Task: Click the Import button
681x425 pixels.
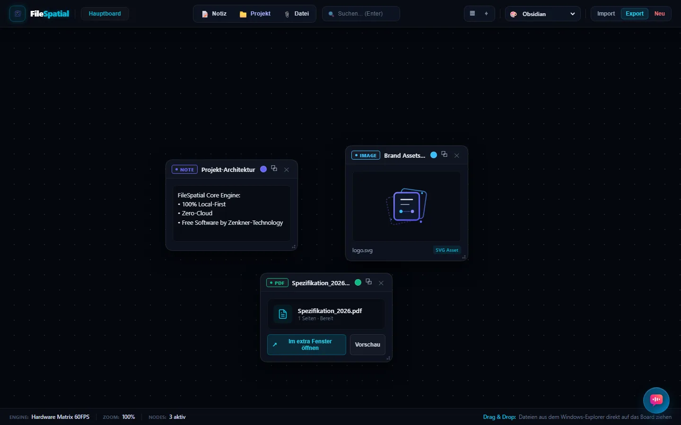Action: click(x=606, y=14)
